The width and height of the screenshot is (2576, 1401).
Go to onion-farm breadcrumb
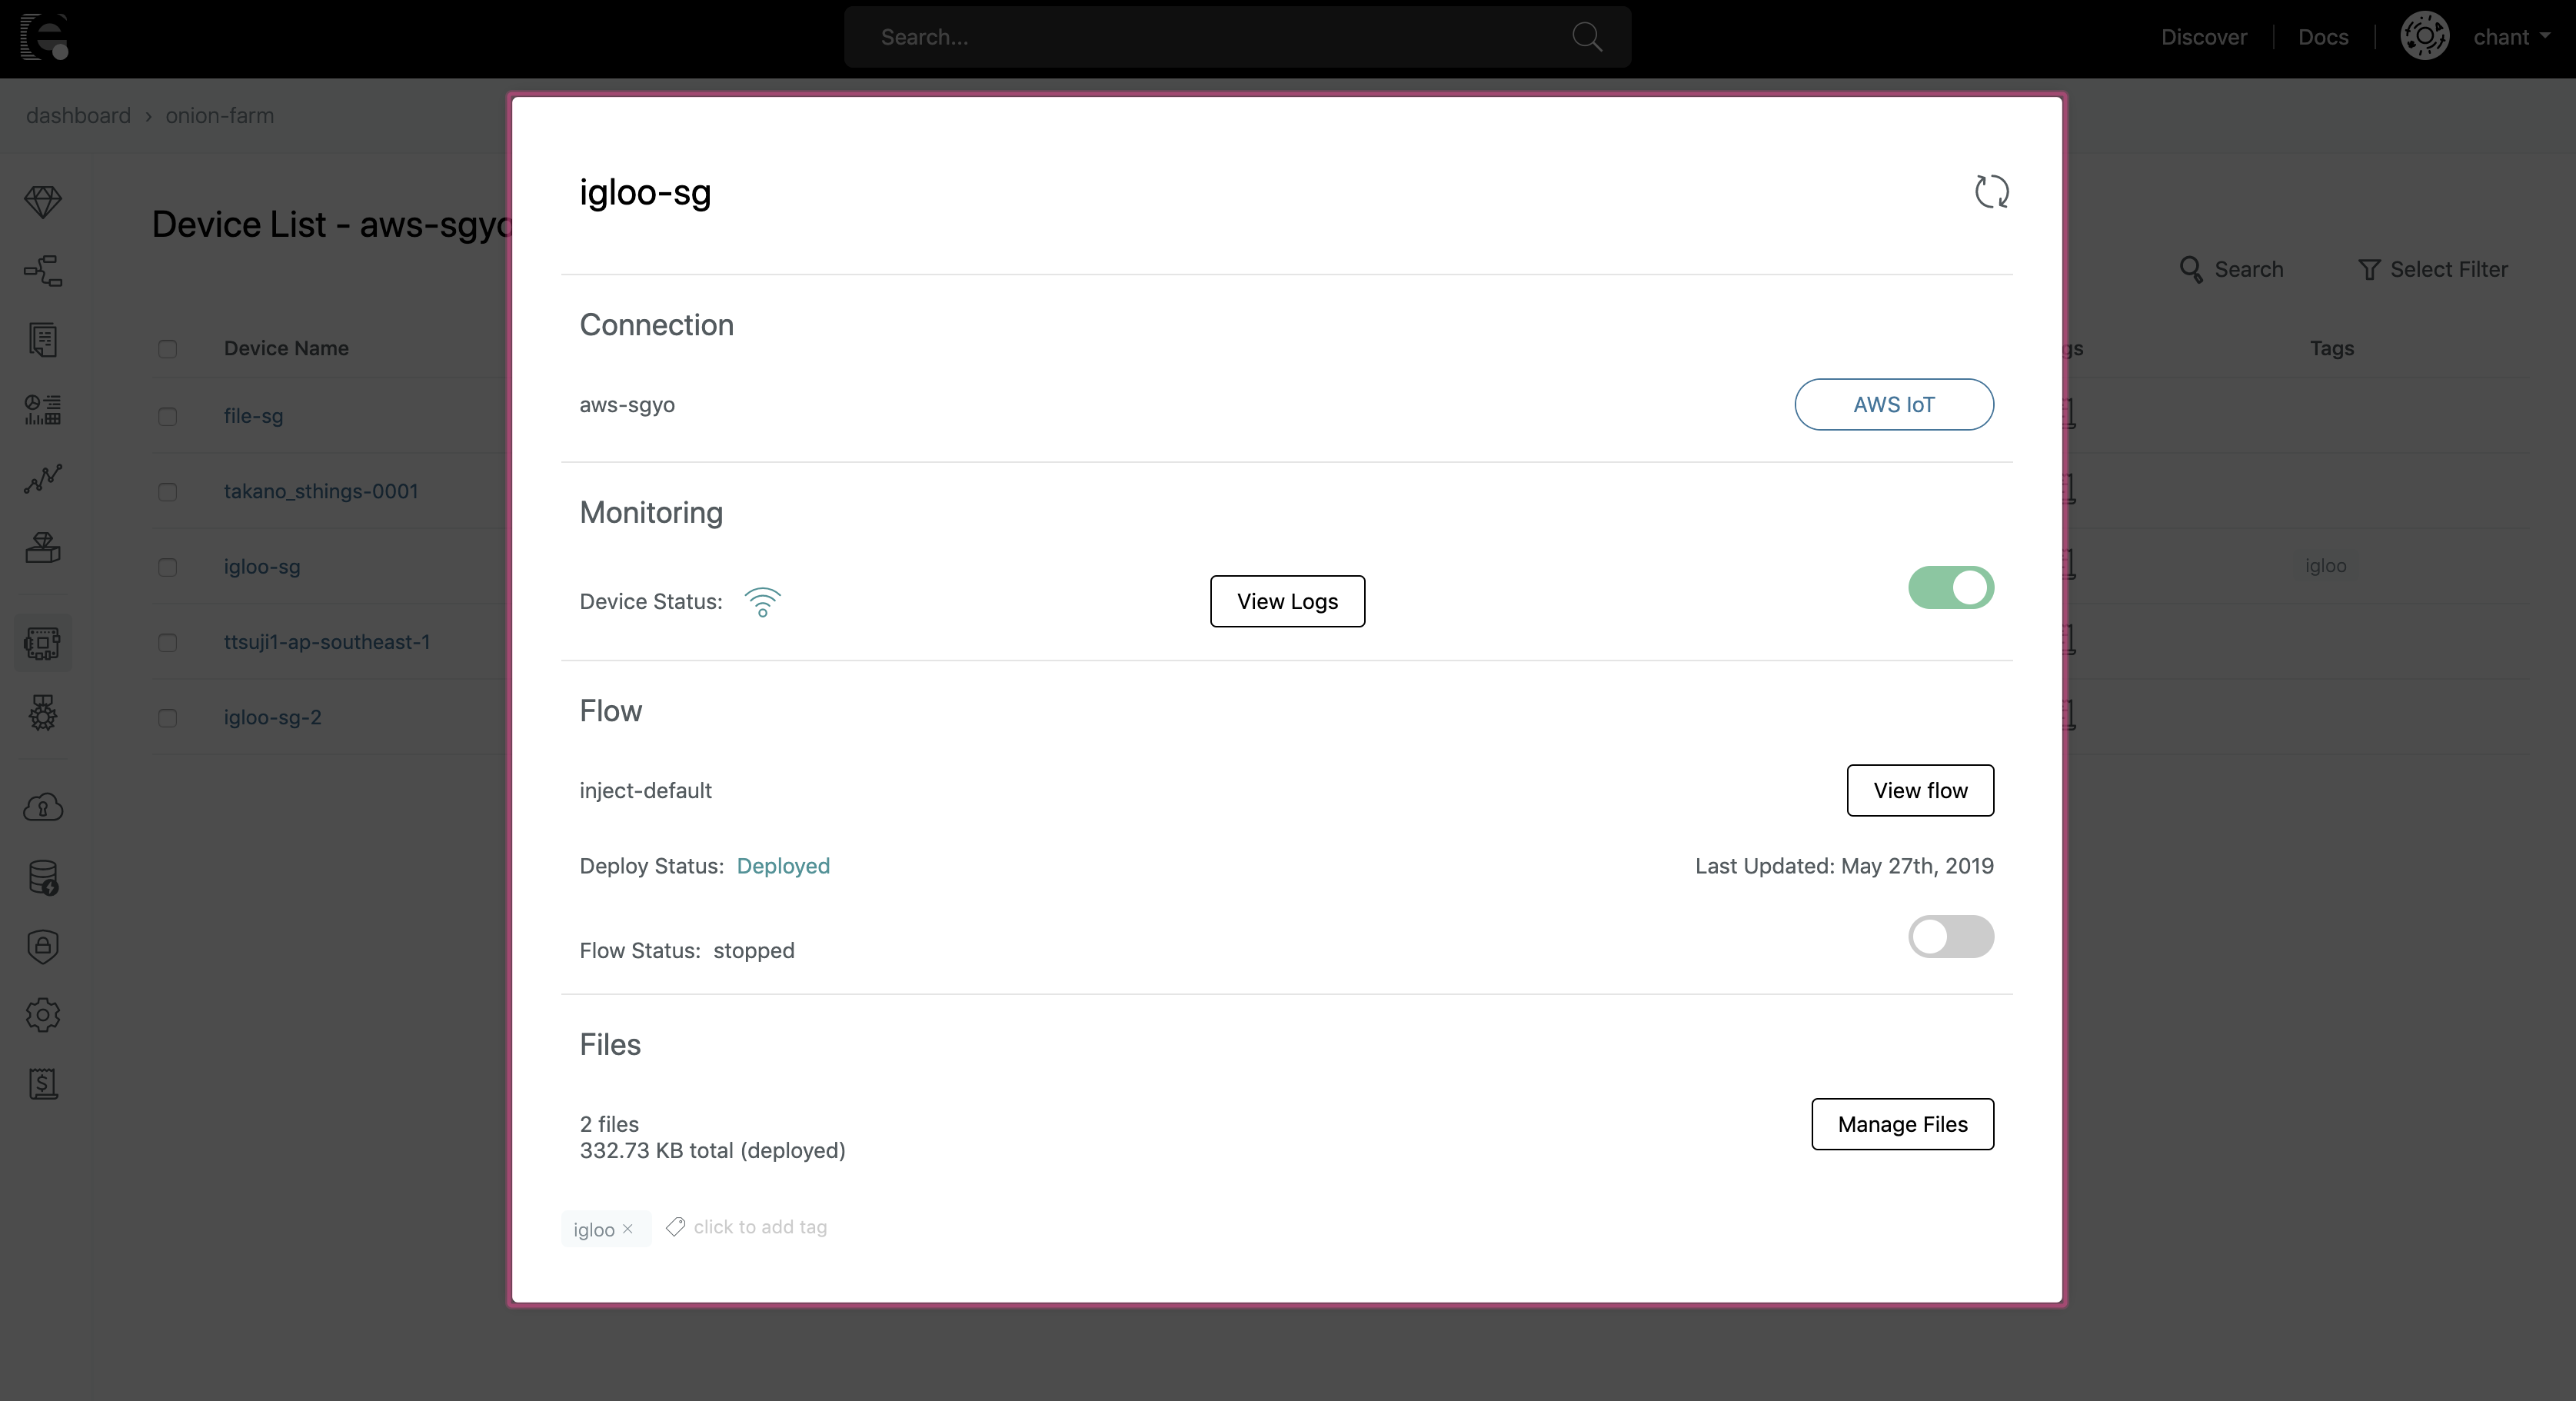point(219,115)
